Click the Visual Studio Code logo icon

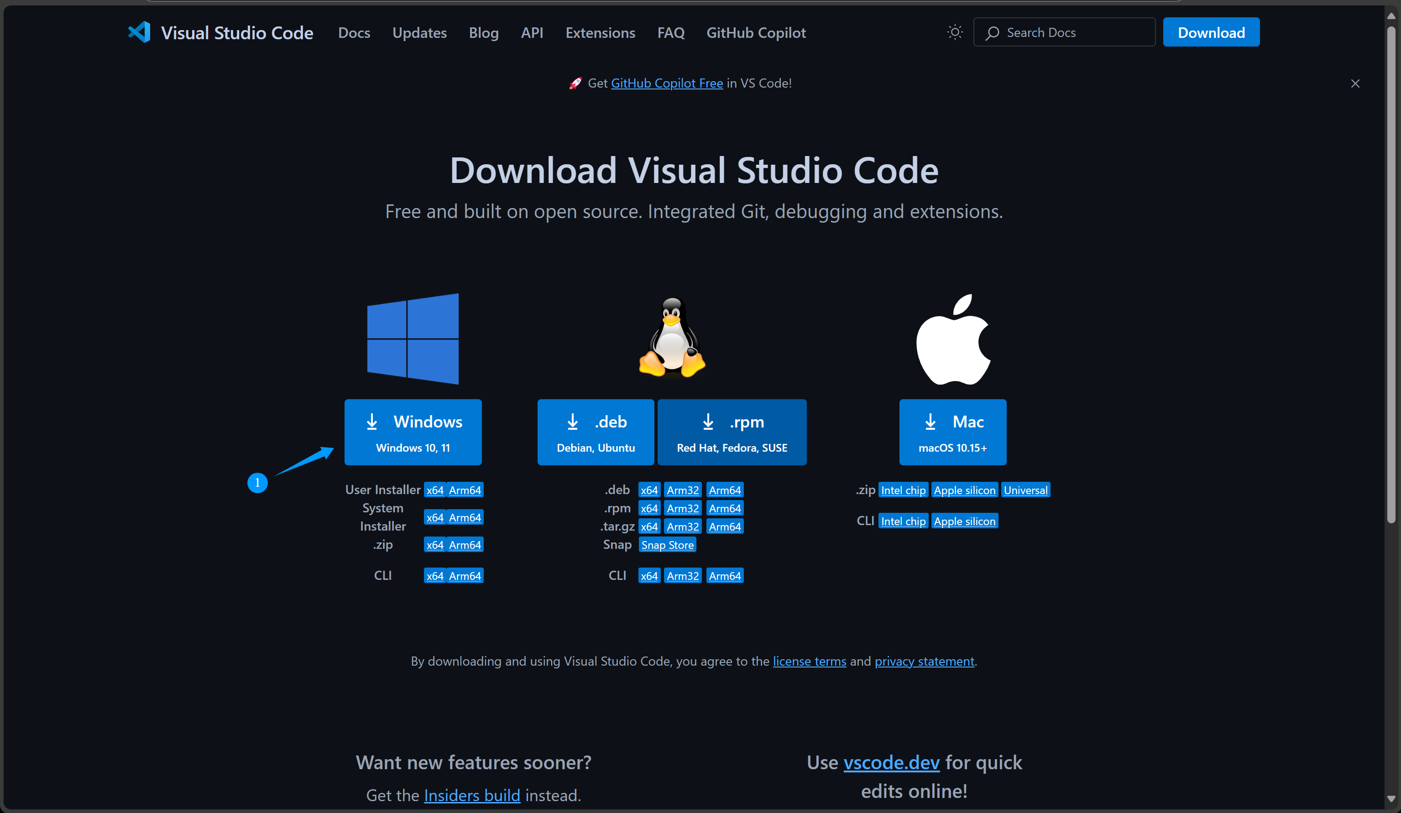coord(139,32)
